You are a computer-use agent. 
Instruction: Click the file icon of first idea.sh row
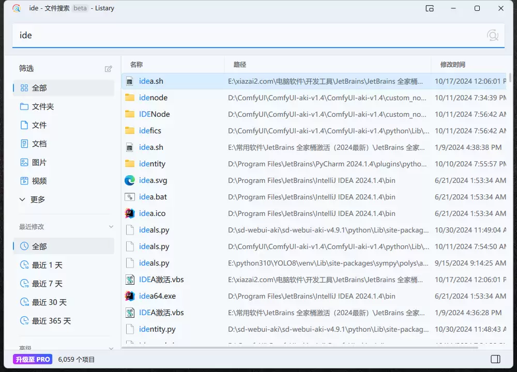click(130, 81)
